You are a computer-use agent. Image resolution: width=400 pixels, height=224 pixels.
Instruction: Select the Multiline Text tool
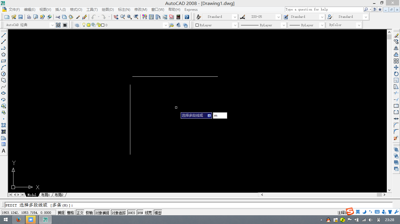pos(4,151)
